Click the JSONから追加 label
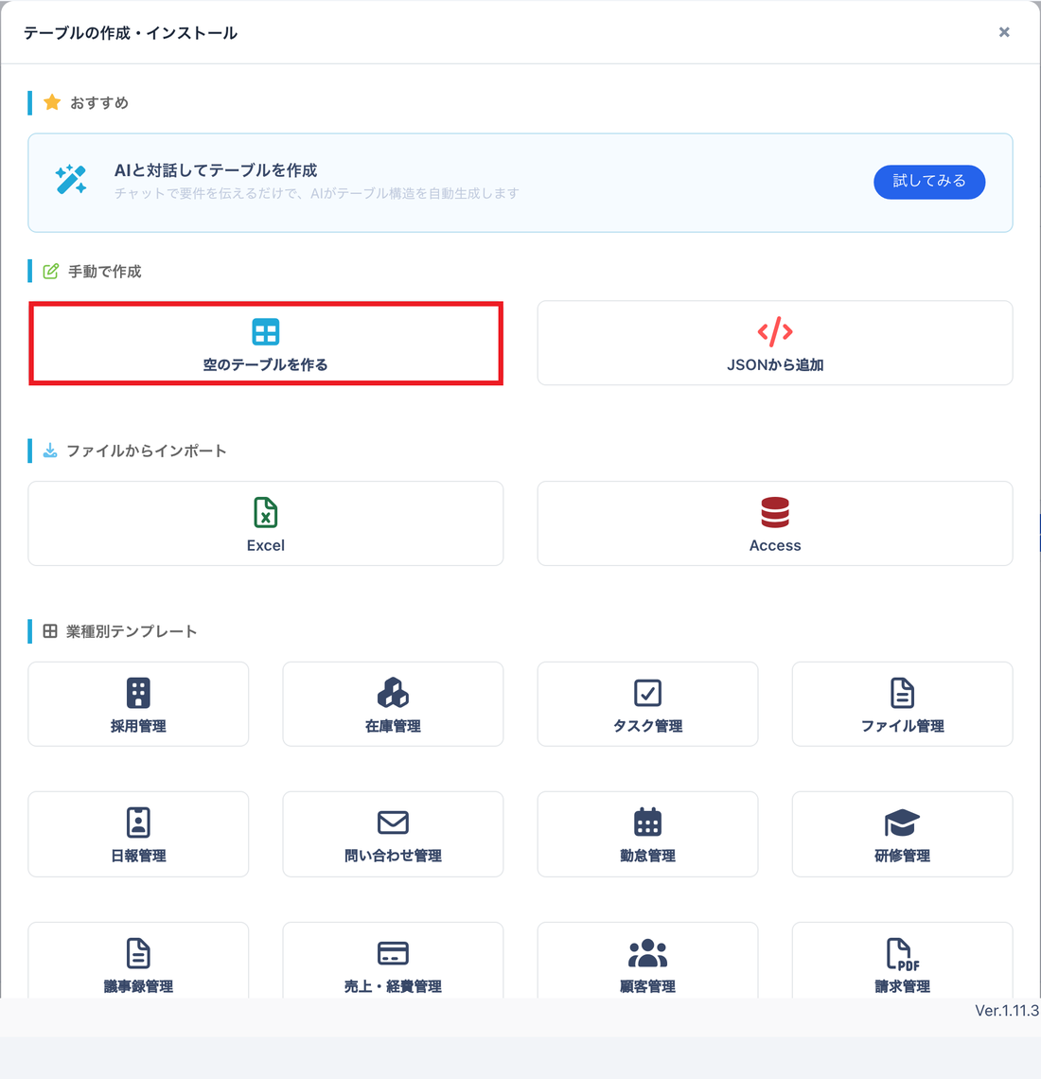Image resolution: width=1041 pixels, height=1079 pixels. (775, 364)
